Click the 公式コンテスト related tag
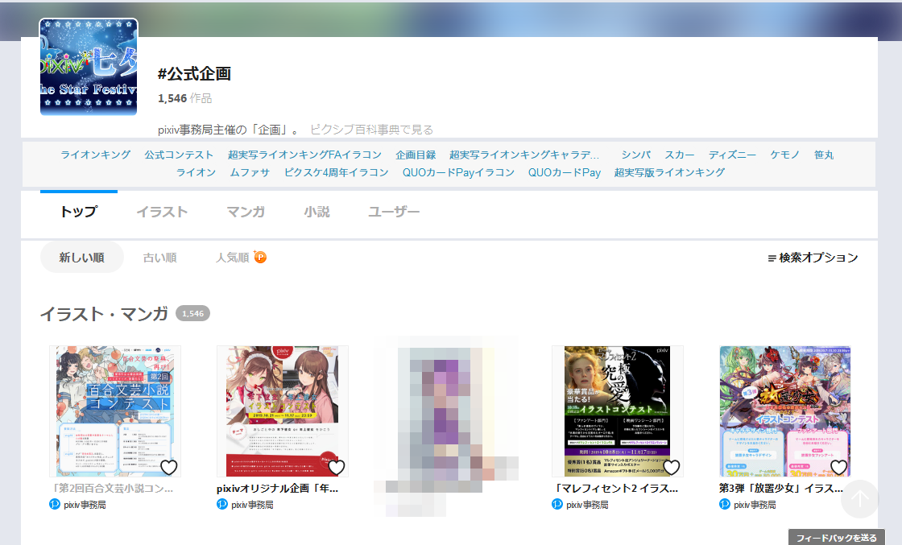 pos(179,155)
